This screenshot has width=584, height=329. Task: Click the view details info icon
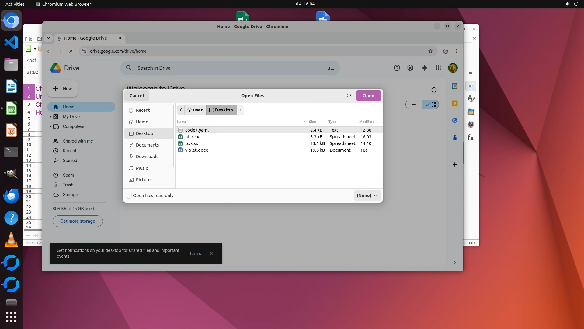pos(434,90)
